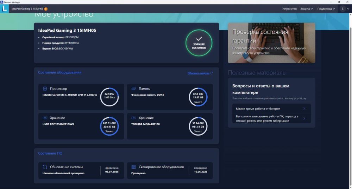Click the processor chip icon
Image resolution: width=352 pixels, height=189 pixels.
click(x=45, y=89)
